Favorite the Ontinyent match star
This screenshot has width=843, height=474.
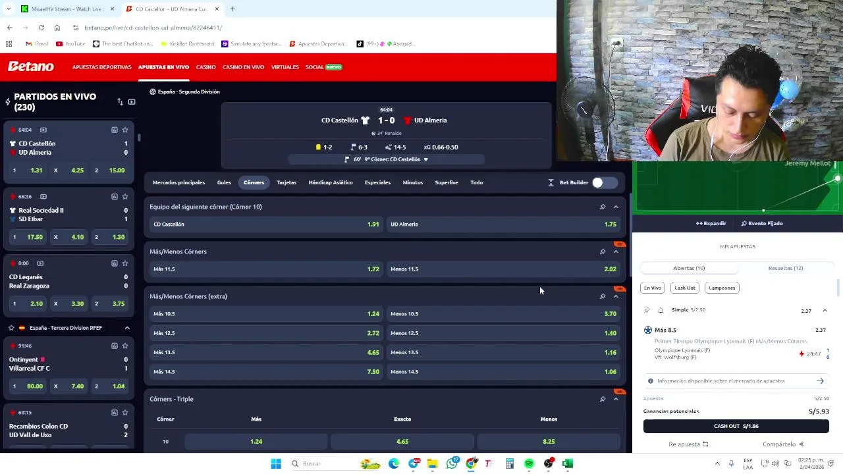point(125,346)
